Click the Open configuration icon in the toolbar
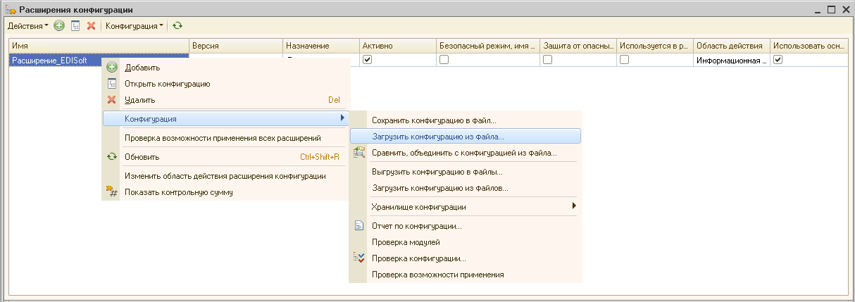 click(x=75, y=26)
